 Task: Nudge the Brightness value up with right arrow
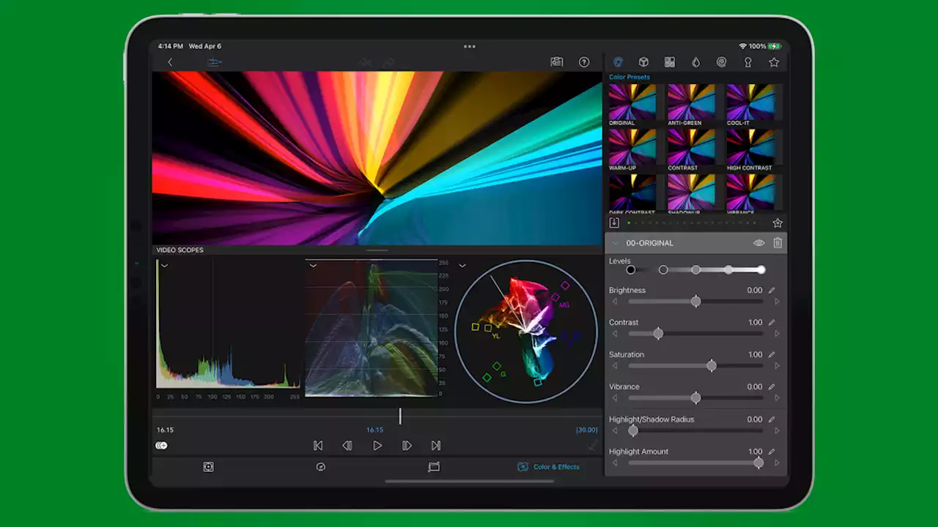point(777,302)
